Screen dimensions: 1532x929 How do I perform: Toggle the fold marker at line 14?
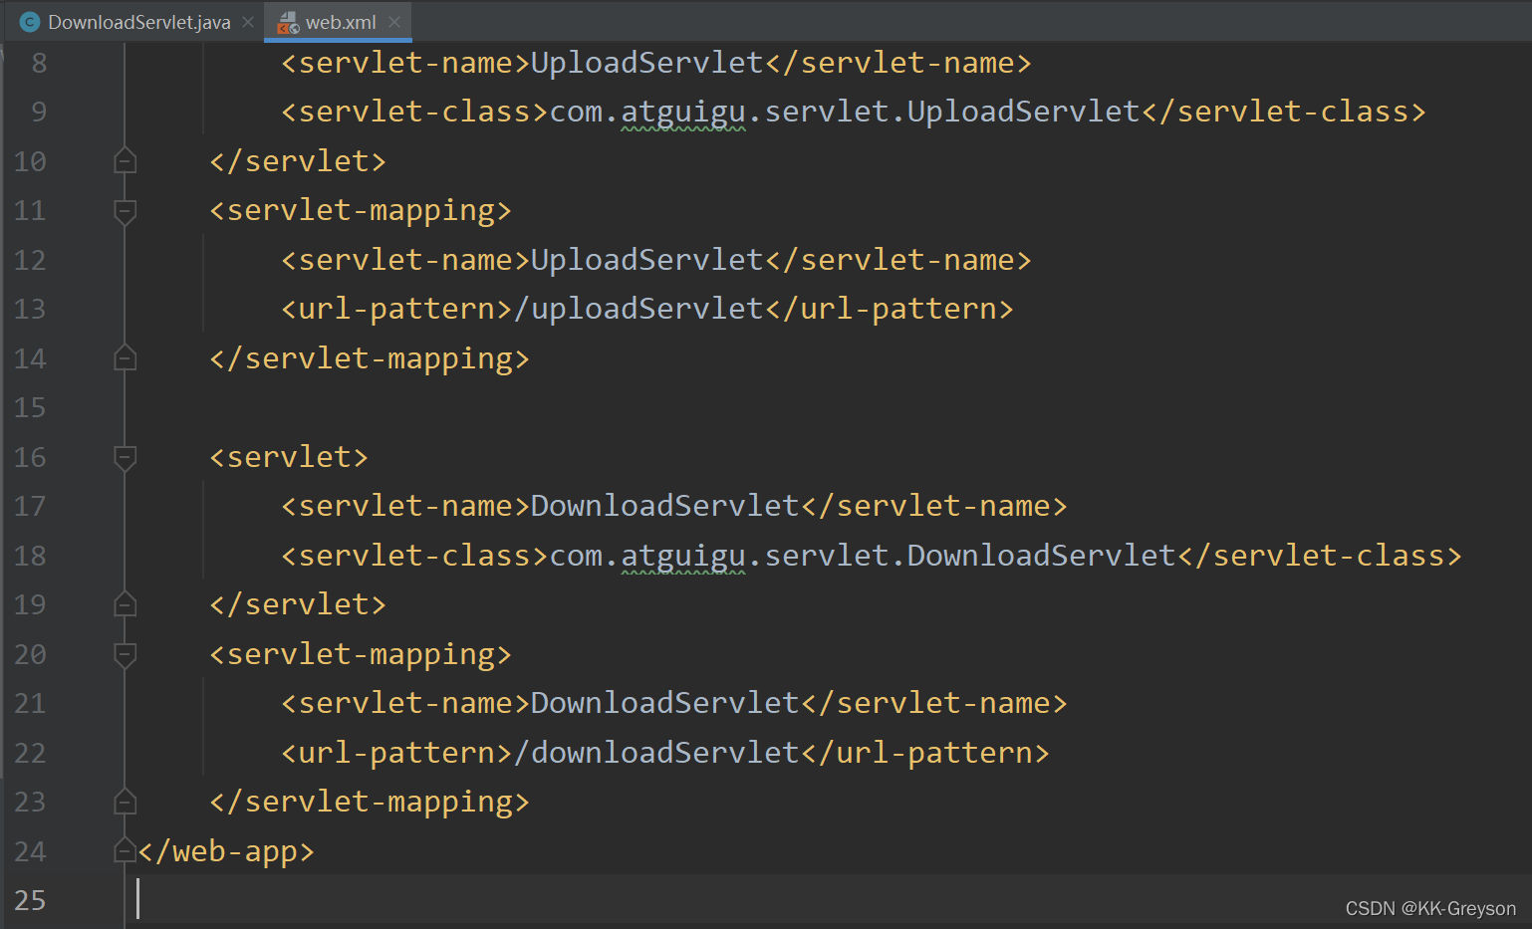coord(125,357)
